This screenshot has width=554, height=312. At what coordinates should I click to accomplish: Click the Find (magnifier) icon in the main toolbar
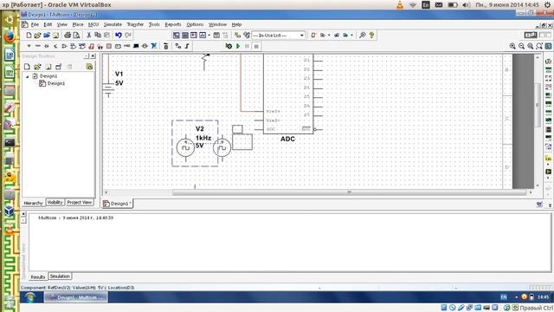(x=362, y=35)
